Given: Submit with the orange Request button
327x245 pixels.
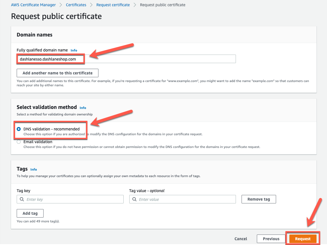Looking at the screenshot, I should coord(303,239).
